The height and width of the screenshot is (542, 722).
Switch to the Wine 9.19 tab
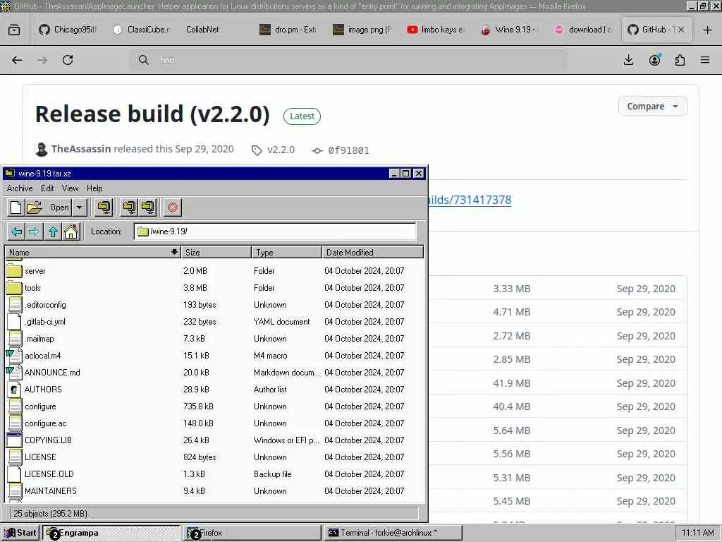point(509,30)
